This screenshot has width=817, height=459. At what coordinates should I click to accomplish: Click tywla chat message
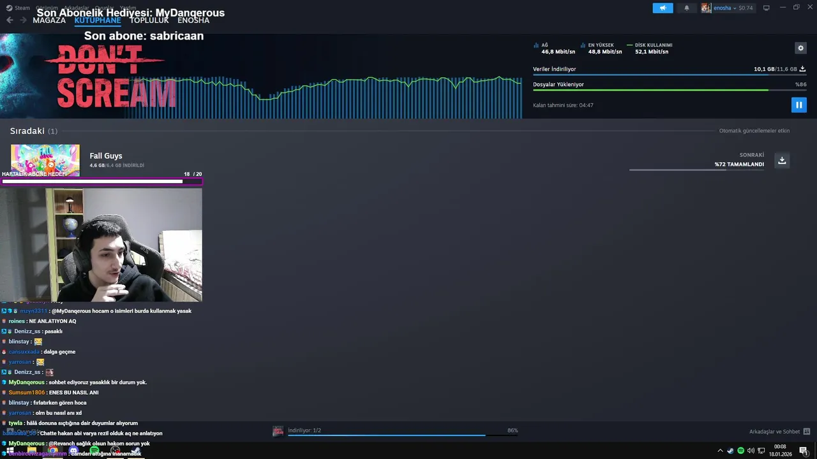pos(70,423)
